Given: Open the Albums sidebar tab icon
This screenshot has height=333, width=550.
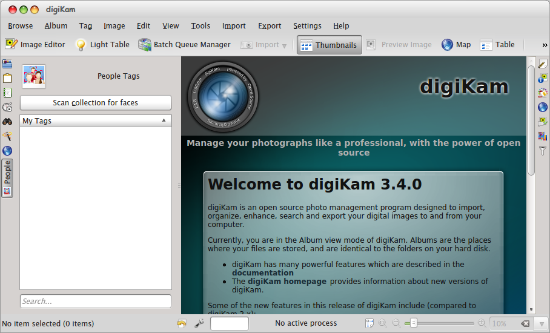Looking at the screenshot, I should click(7, 64).
